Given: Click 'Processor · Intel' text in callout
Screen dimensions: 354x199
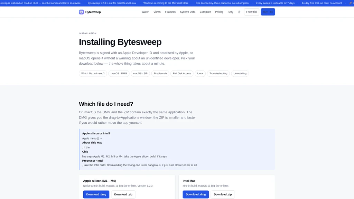Looking at the screenshot, I should (x=93, y=161).
